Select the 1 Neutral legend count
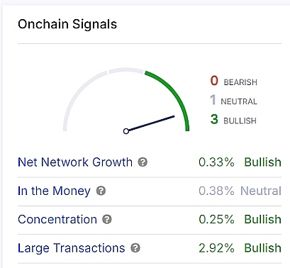 (x=233, y=100)
